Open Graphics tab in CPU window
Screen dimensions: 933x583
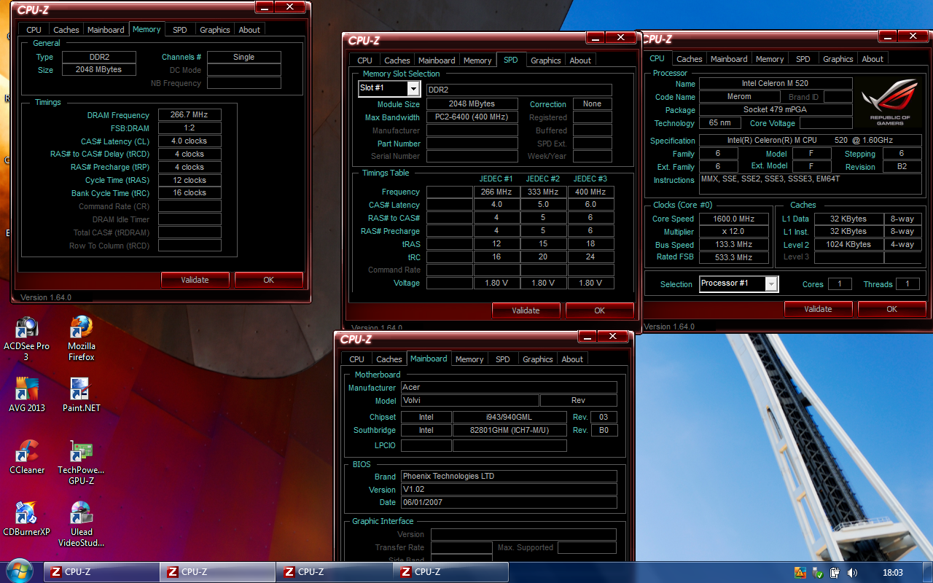(x=838, y=59)
